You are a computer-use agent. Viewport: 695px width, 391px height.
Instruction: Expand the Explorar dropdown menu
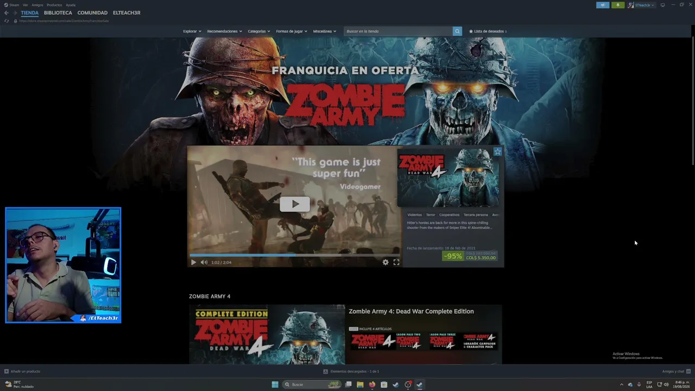192,31
